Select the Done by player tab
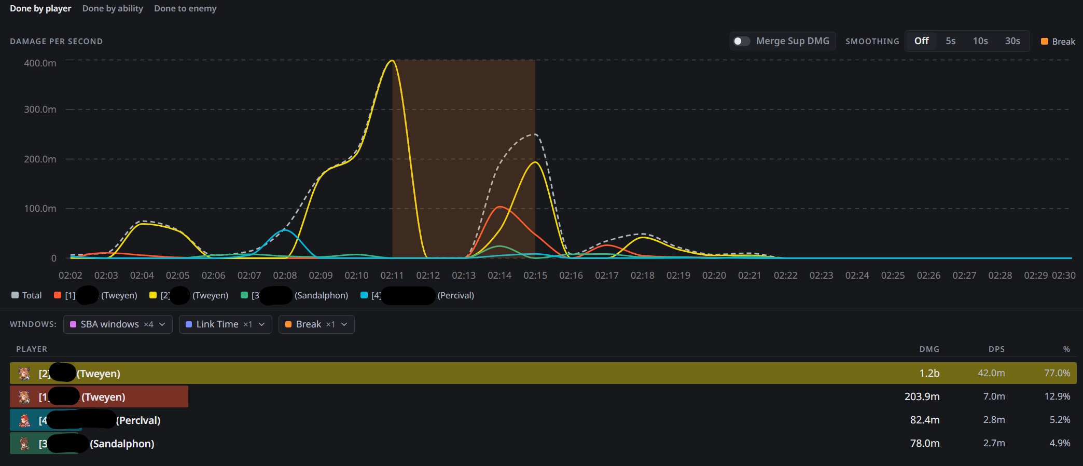The image size is (1083, 466). [x=40, y=8]
